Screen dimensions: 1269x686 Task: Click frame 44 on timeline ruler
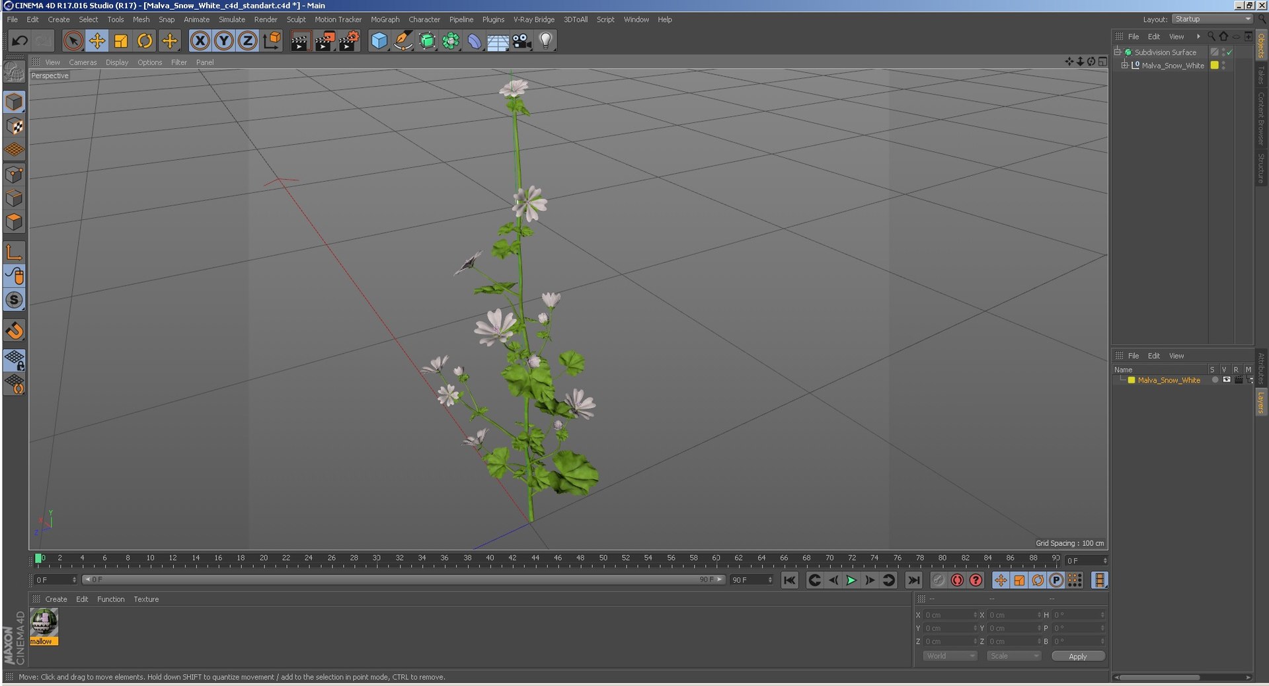click(535, 558)
